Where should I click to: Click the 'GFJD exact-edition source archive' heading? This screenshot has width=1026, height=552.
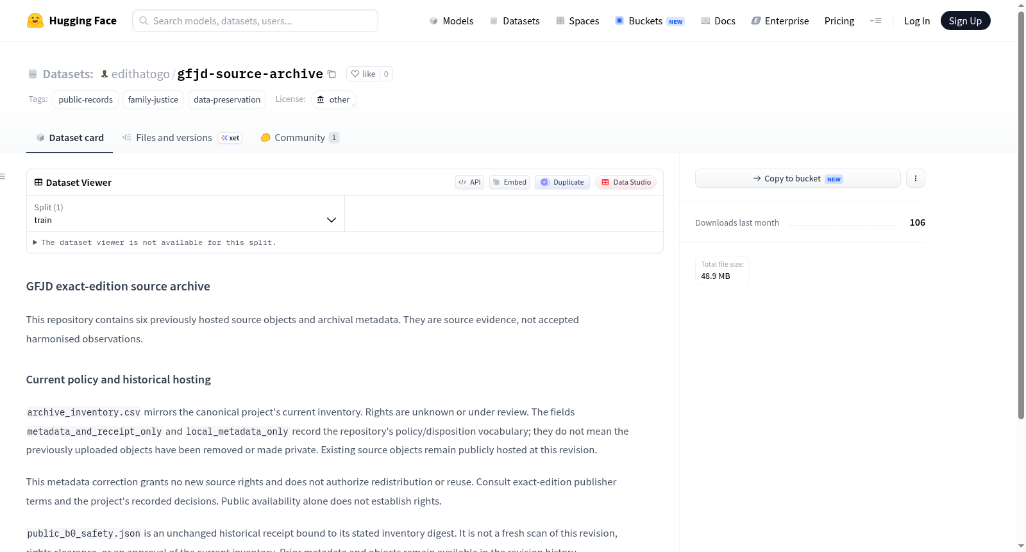click(118, 287)
